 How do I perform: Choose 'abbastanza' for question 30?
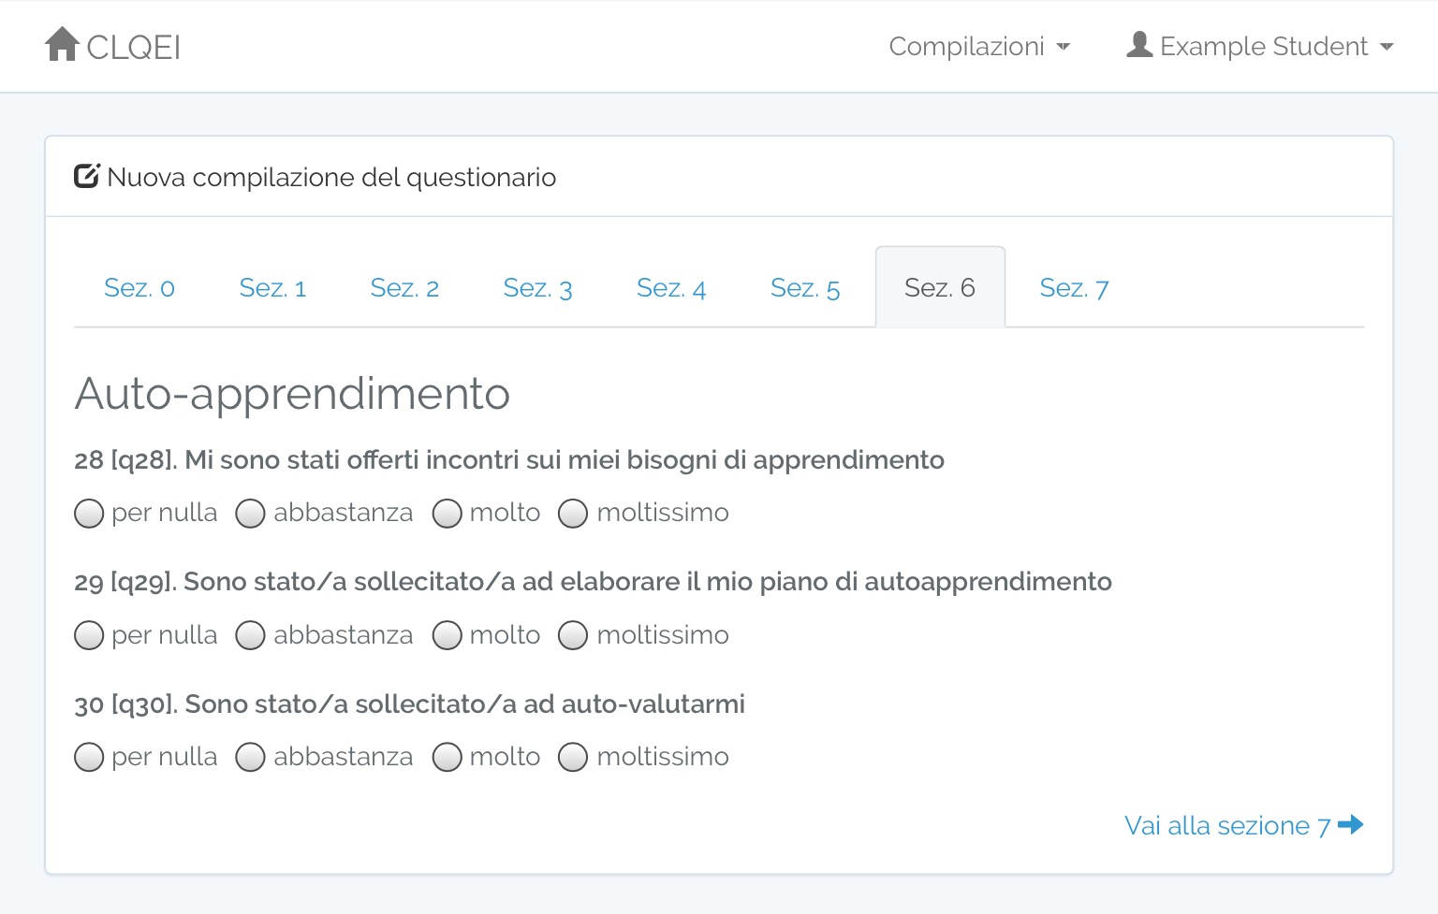250,757
